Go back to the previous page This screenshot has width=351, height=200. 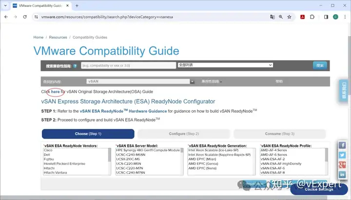[x=6, y=17]
